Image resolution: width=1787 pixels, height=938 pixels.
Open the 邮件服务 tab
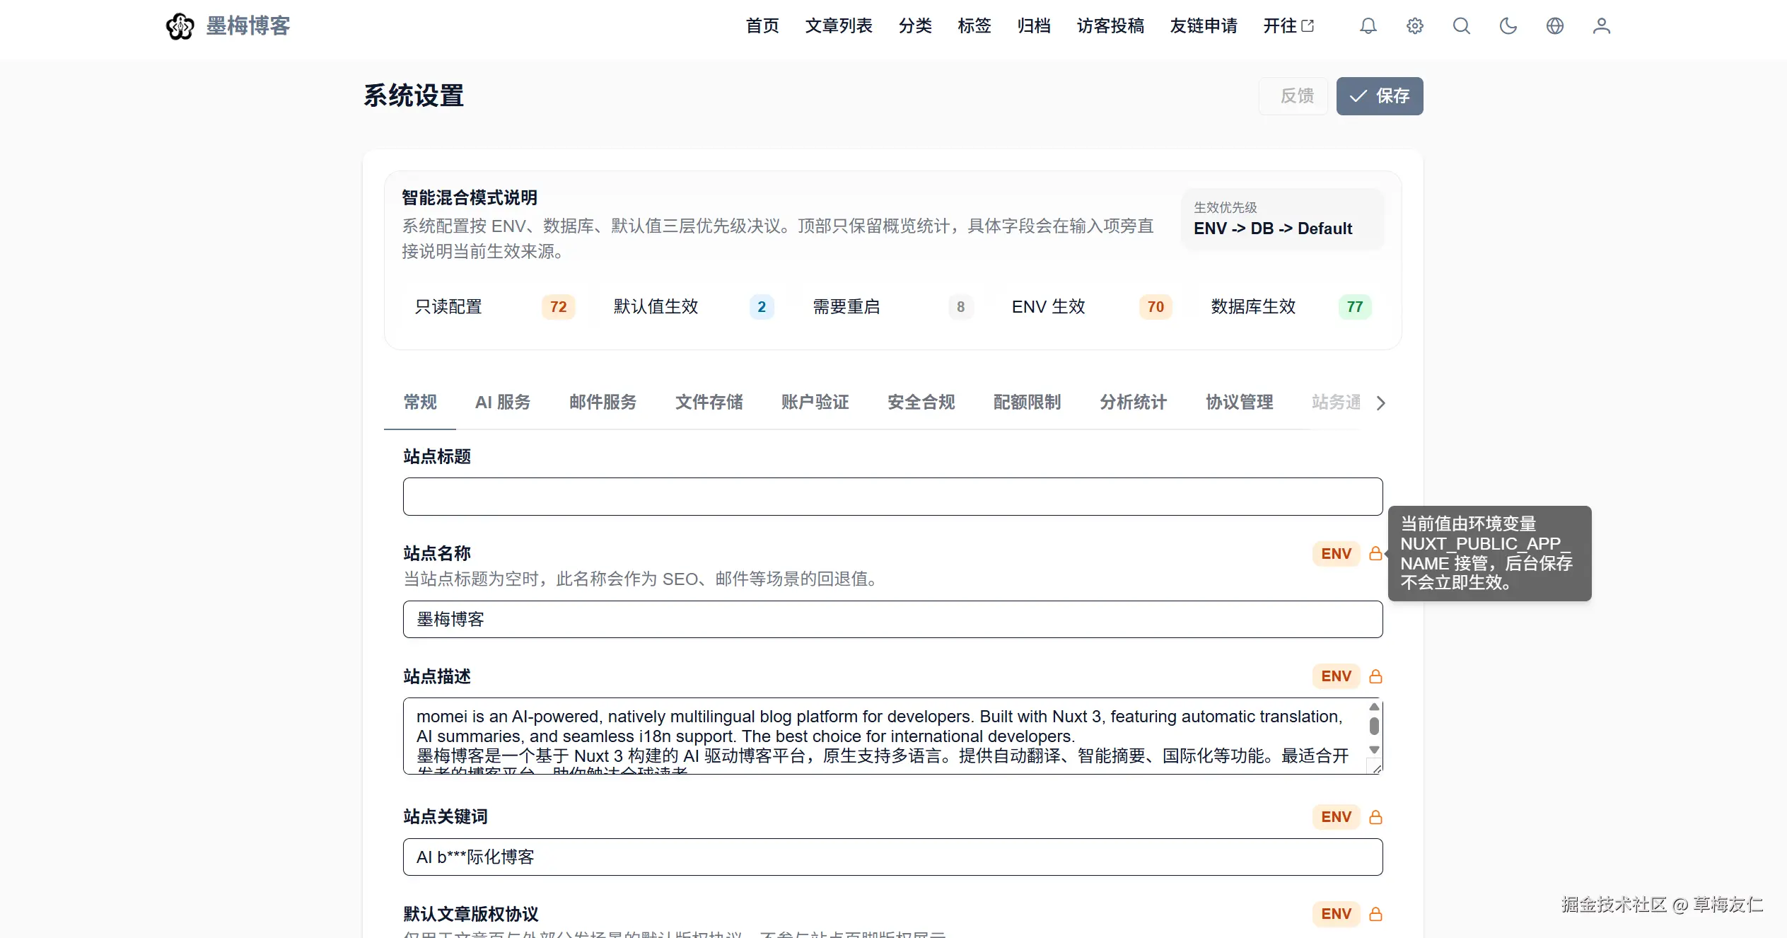tap(603, 402)
